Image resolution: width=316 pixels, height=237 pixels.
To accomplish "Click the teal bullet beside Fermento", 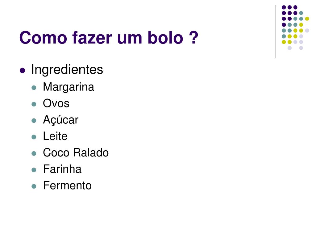I will [x=34, y=186].
